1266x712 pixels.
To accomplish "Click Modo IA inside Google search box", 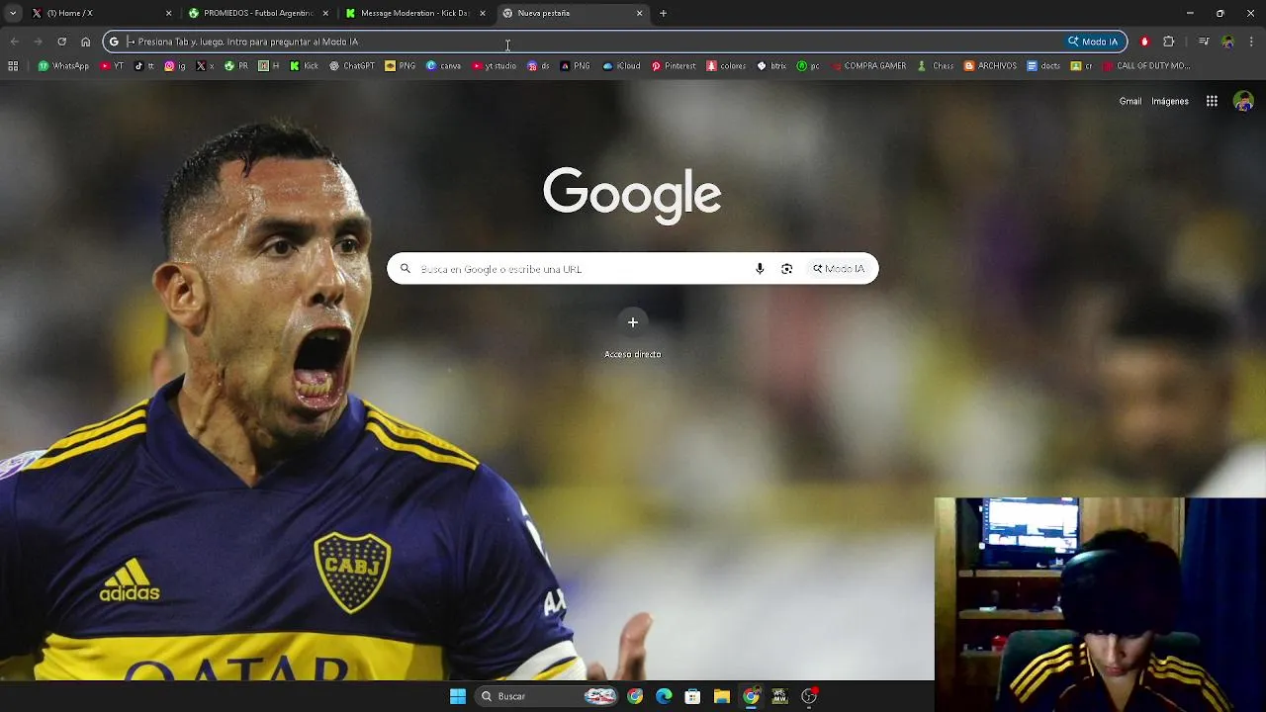I will 839,269.
